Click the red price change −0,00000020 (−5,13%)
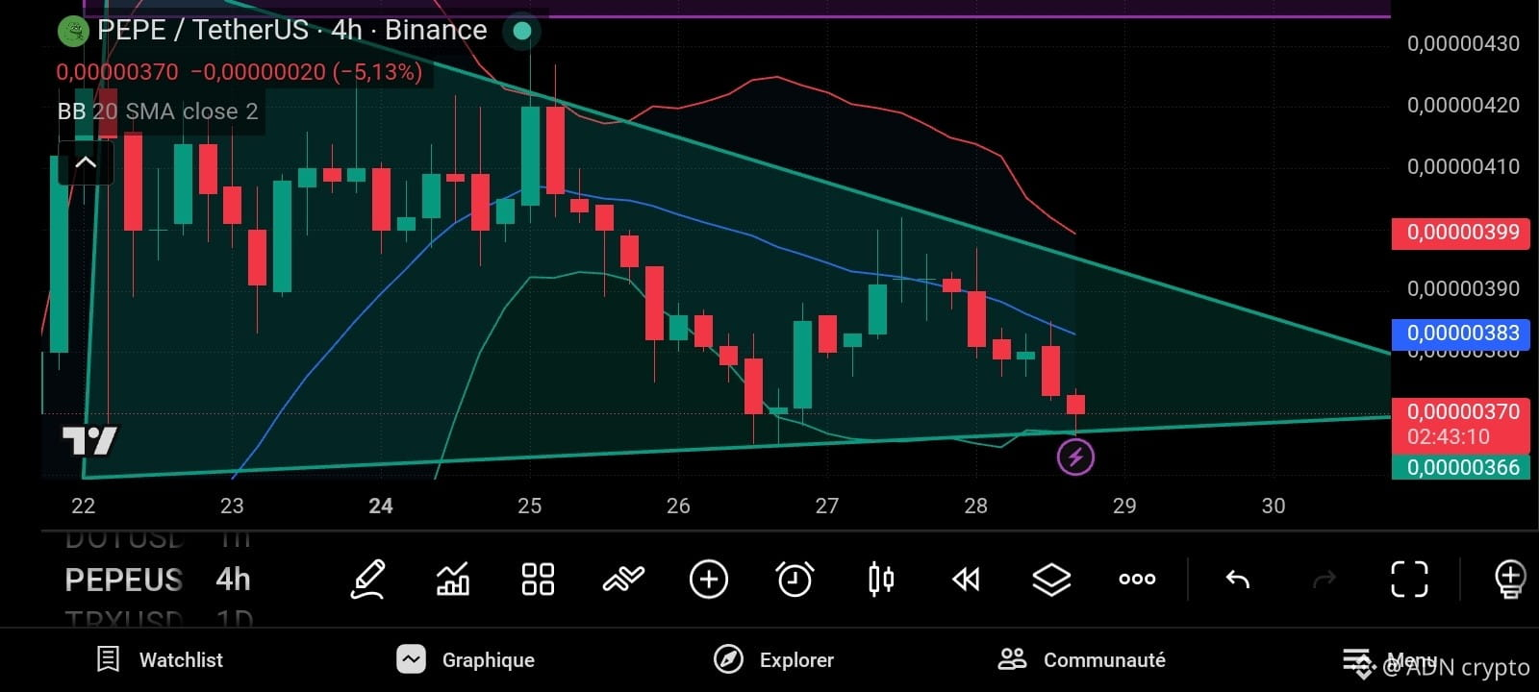This screenshot has width=1539, height=692. pos(307,72)
